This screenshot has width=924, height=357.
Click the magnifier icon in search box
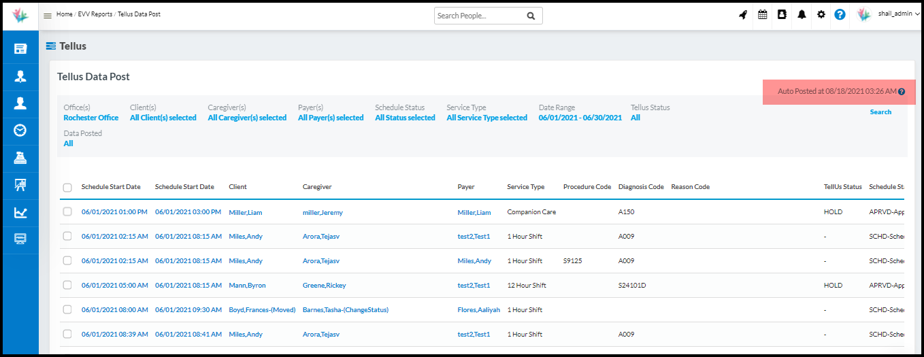531,16
